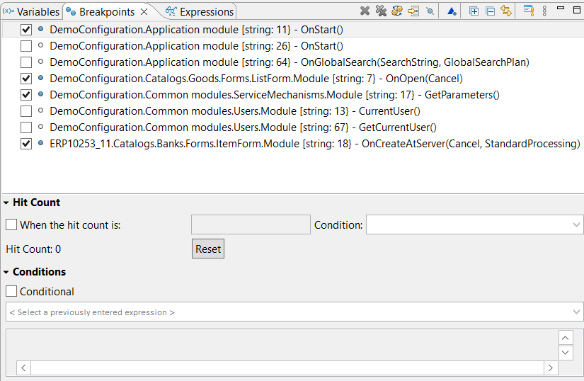Collapse the Conditions section
The width and height of the screenshot is (584, 381).
click(6, 272)
